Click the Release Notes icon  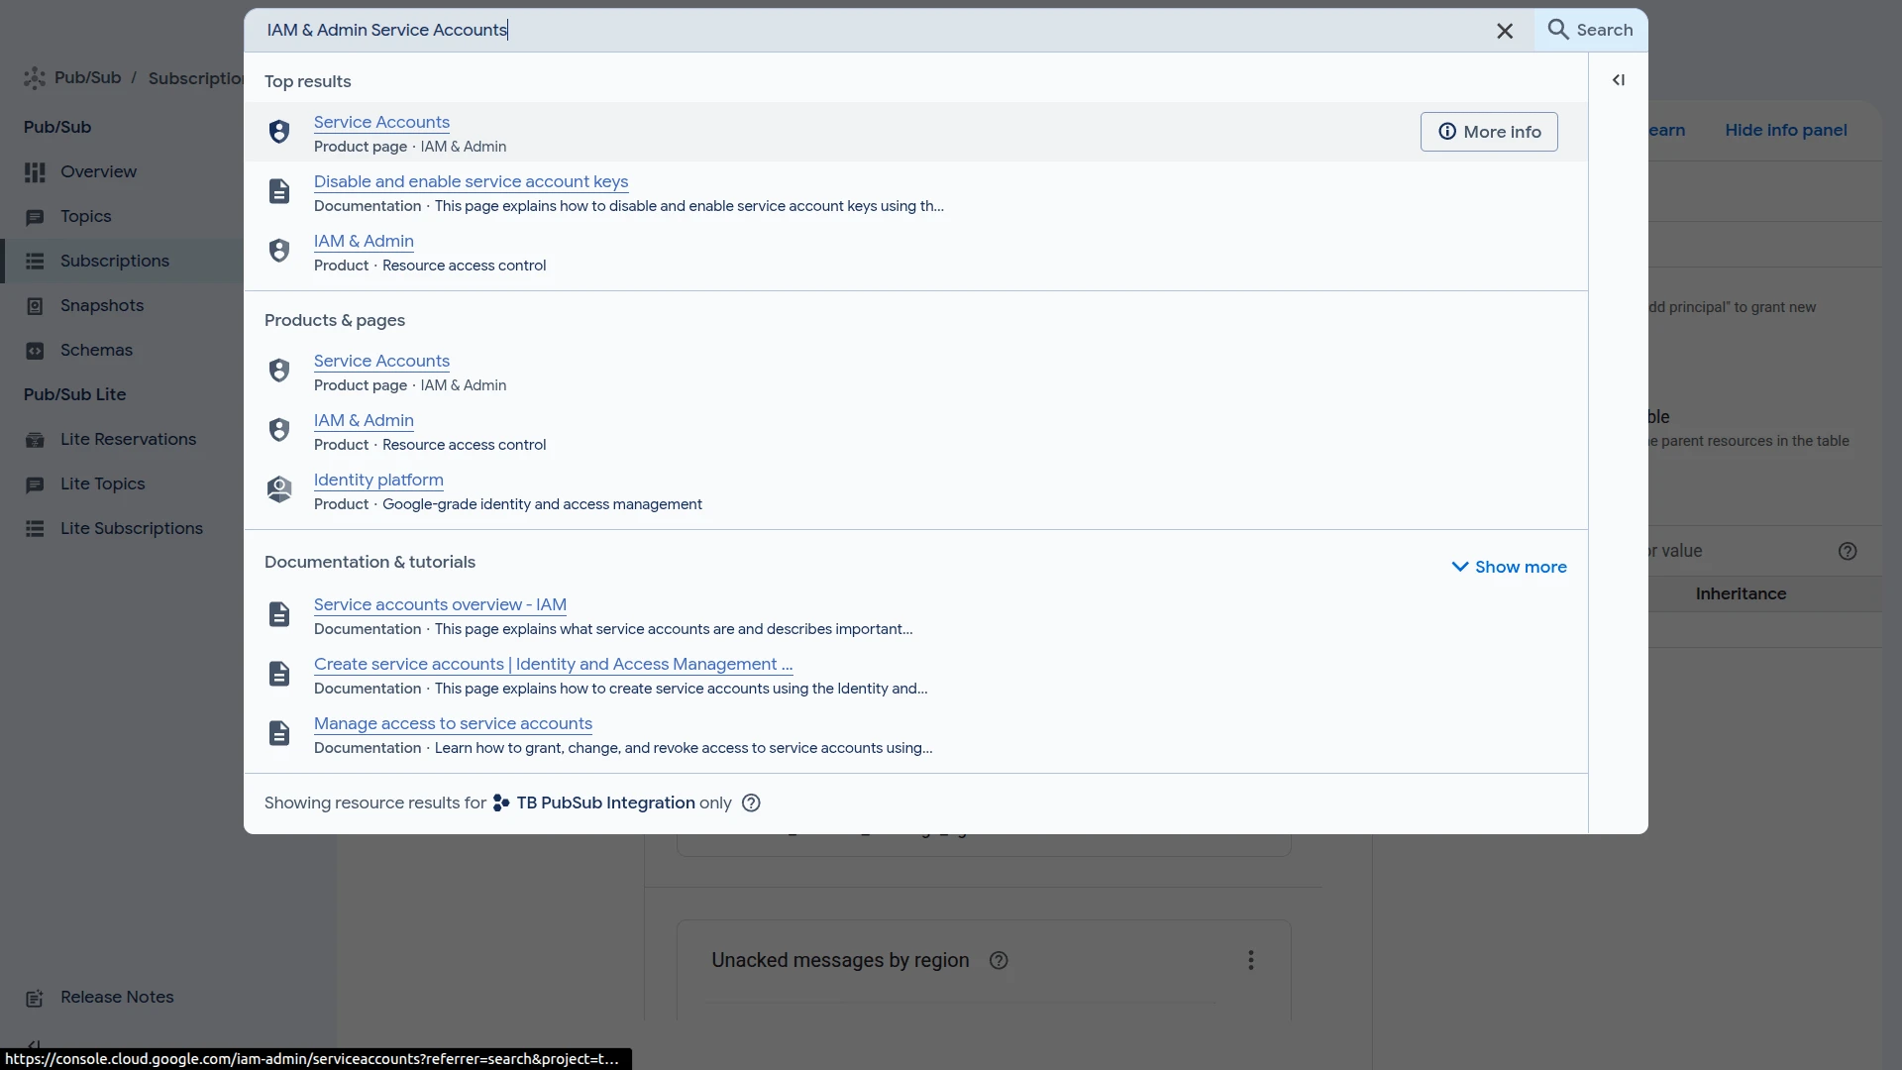pos(35,999)
